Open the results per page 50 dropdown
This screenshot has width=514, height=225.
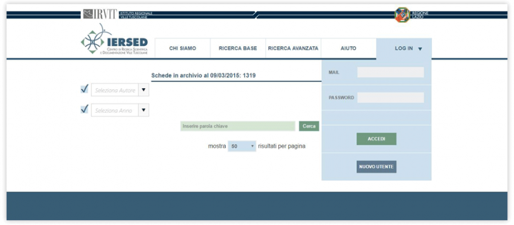(x=242, y=147)
